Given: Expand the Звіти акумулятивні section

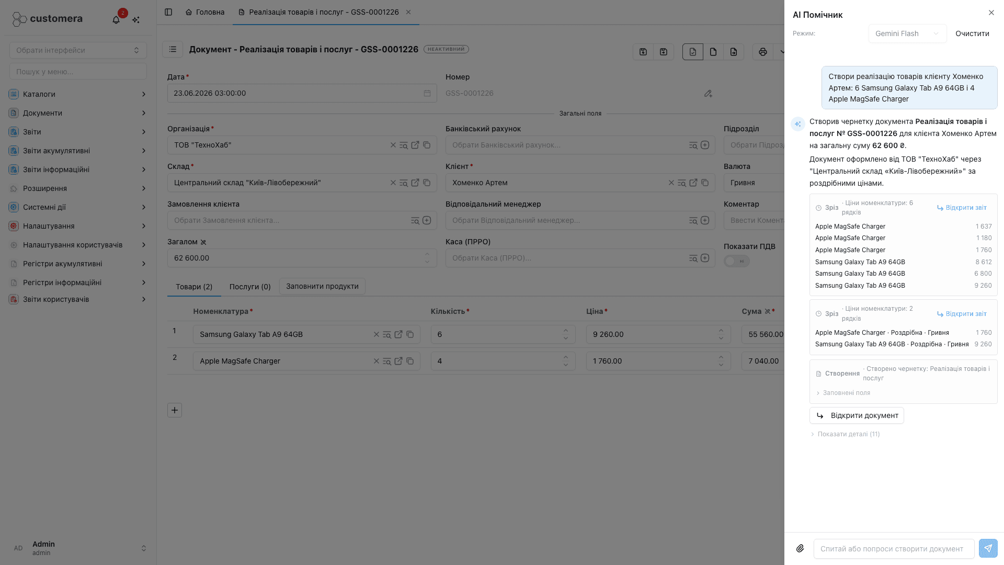Looking at the screenshot, I should [x=78, y=151].
